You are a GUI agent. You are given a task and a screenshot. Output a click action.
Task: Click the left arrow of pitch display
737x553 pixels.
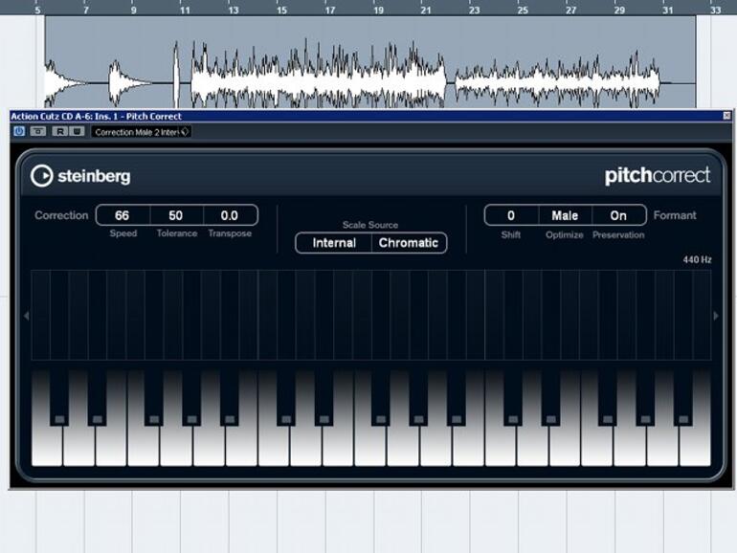point(27,316)
